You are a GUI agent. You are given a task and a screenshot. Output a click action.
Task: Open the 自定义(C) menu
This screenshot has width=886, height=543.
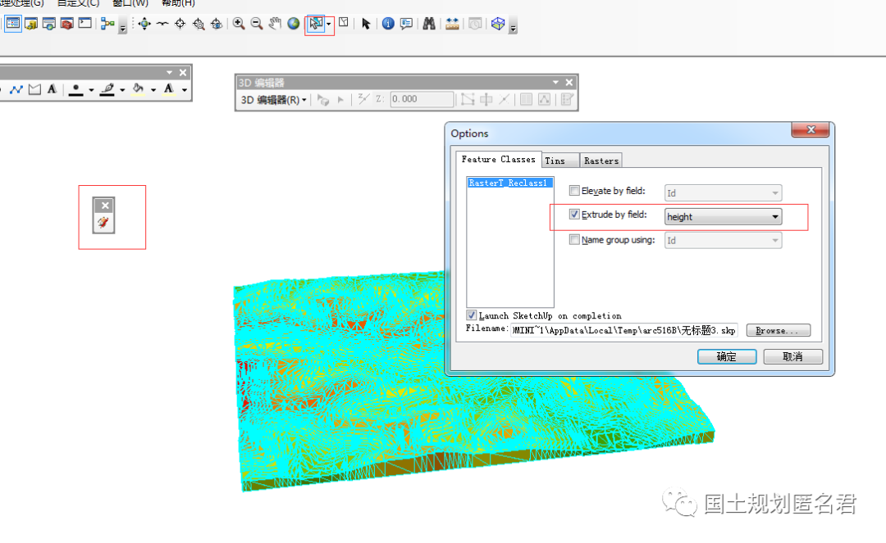[78, 3]
